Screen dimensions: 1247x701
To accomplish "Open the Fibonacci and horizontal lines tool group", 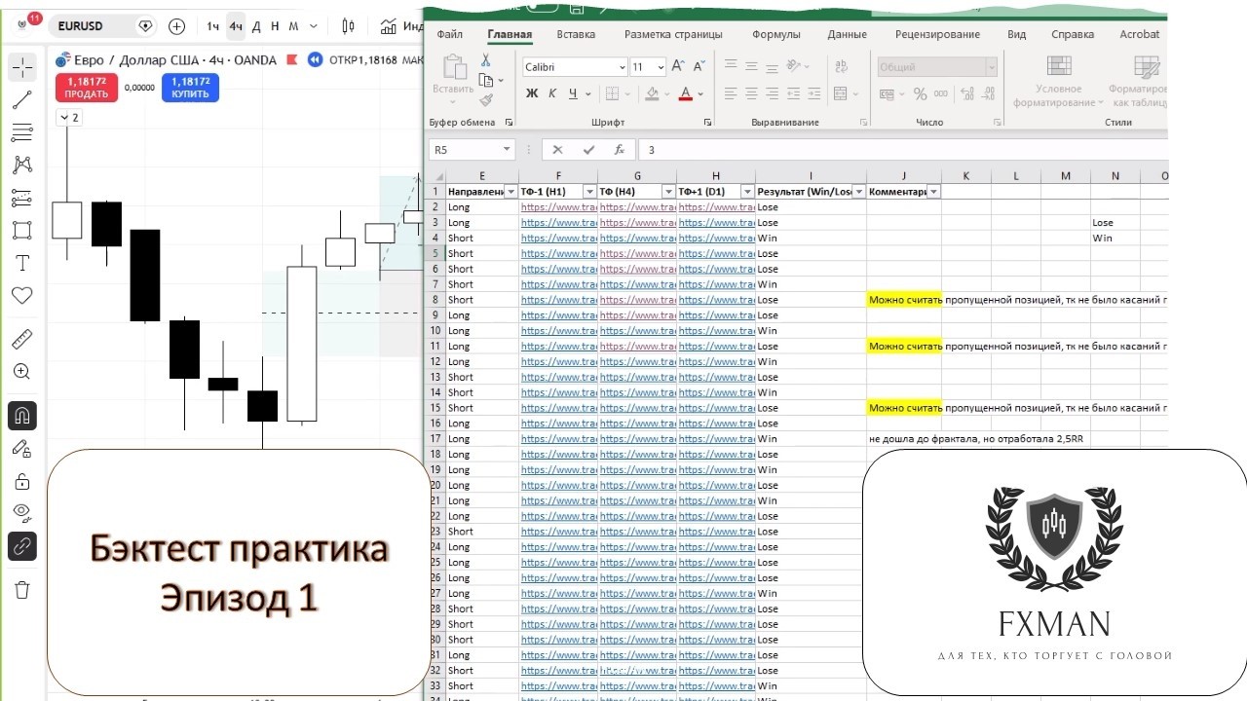I will [22, 132].
